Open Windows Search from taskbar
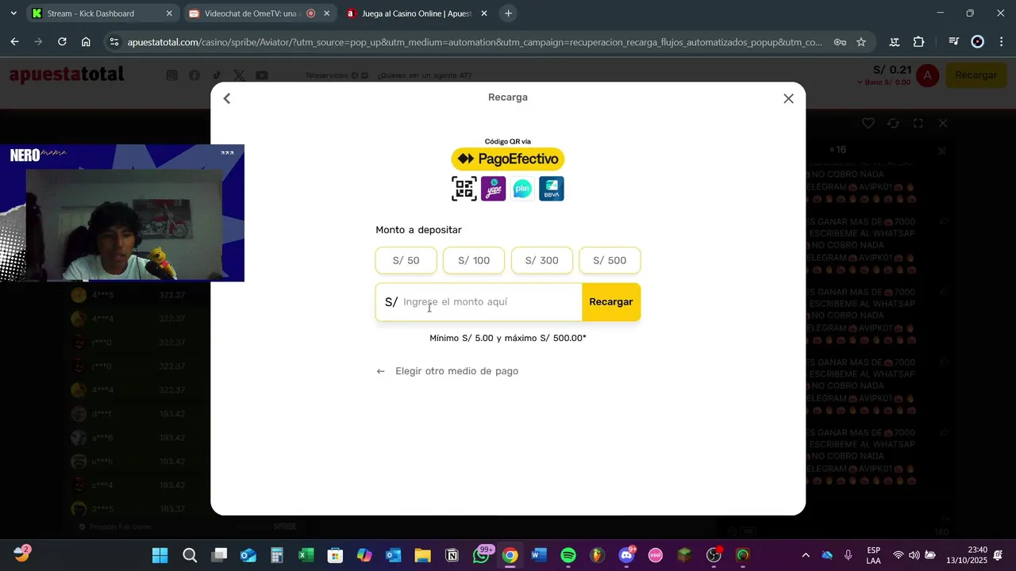This screenshot has height=571, width=1016. coord(190,555)
